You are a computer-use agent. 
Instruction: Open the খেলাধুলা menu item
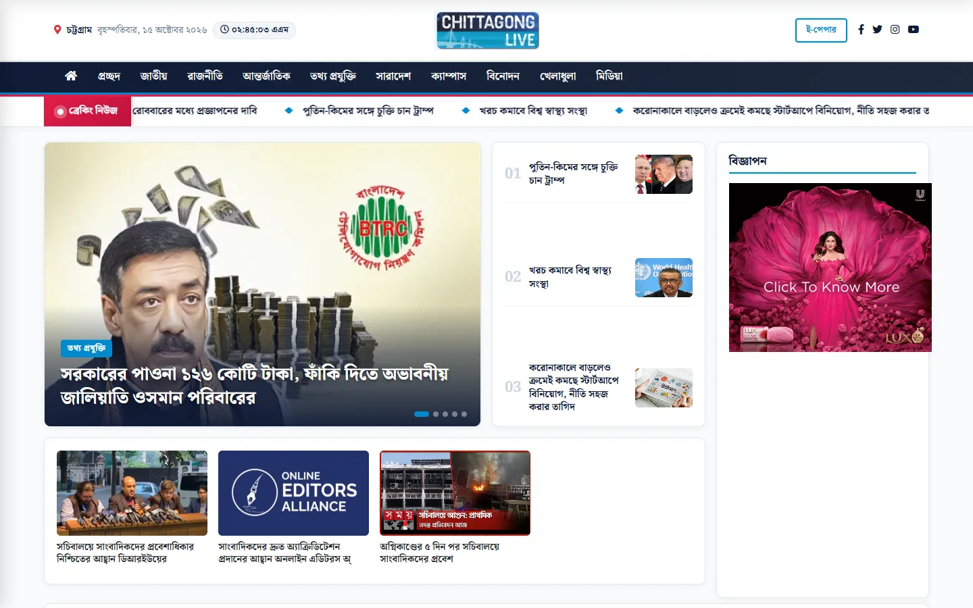click(557, 76)
